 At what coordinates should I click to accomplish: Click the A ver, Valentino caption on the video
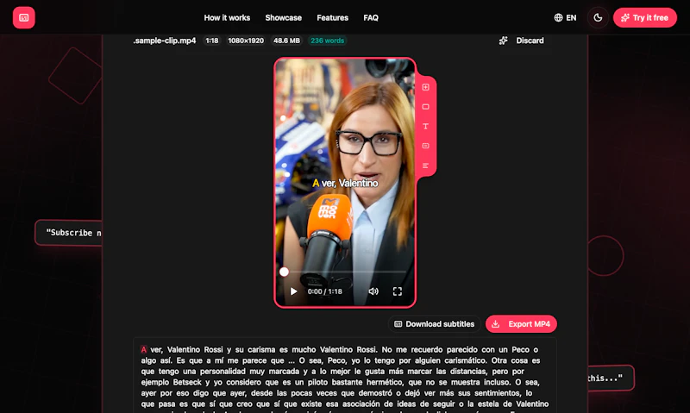click(x=345, y=183)
